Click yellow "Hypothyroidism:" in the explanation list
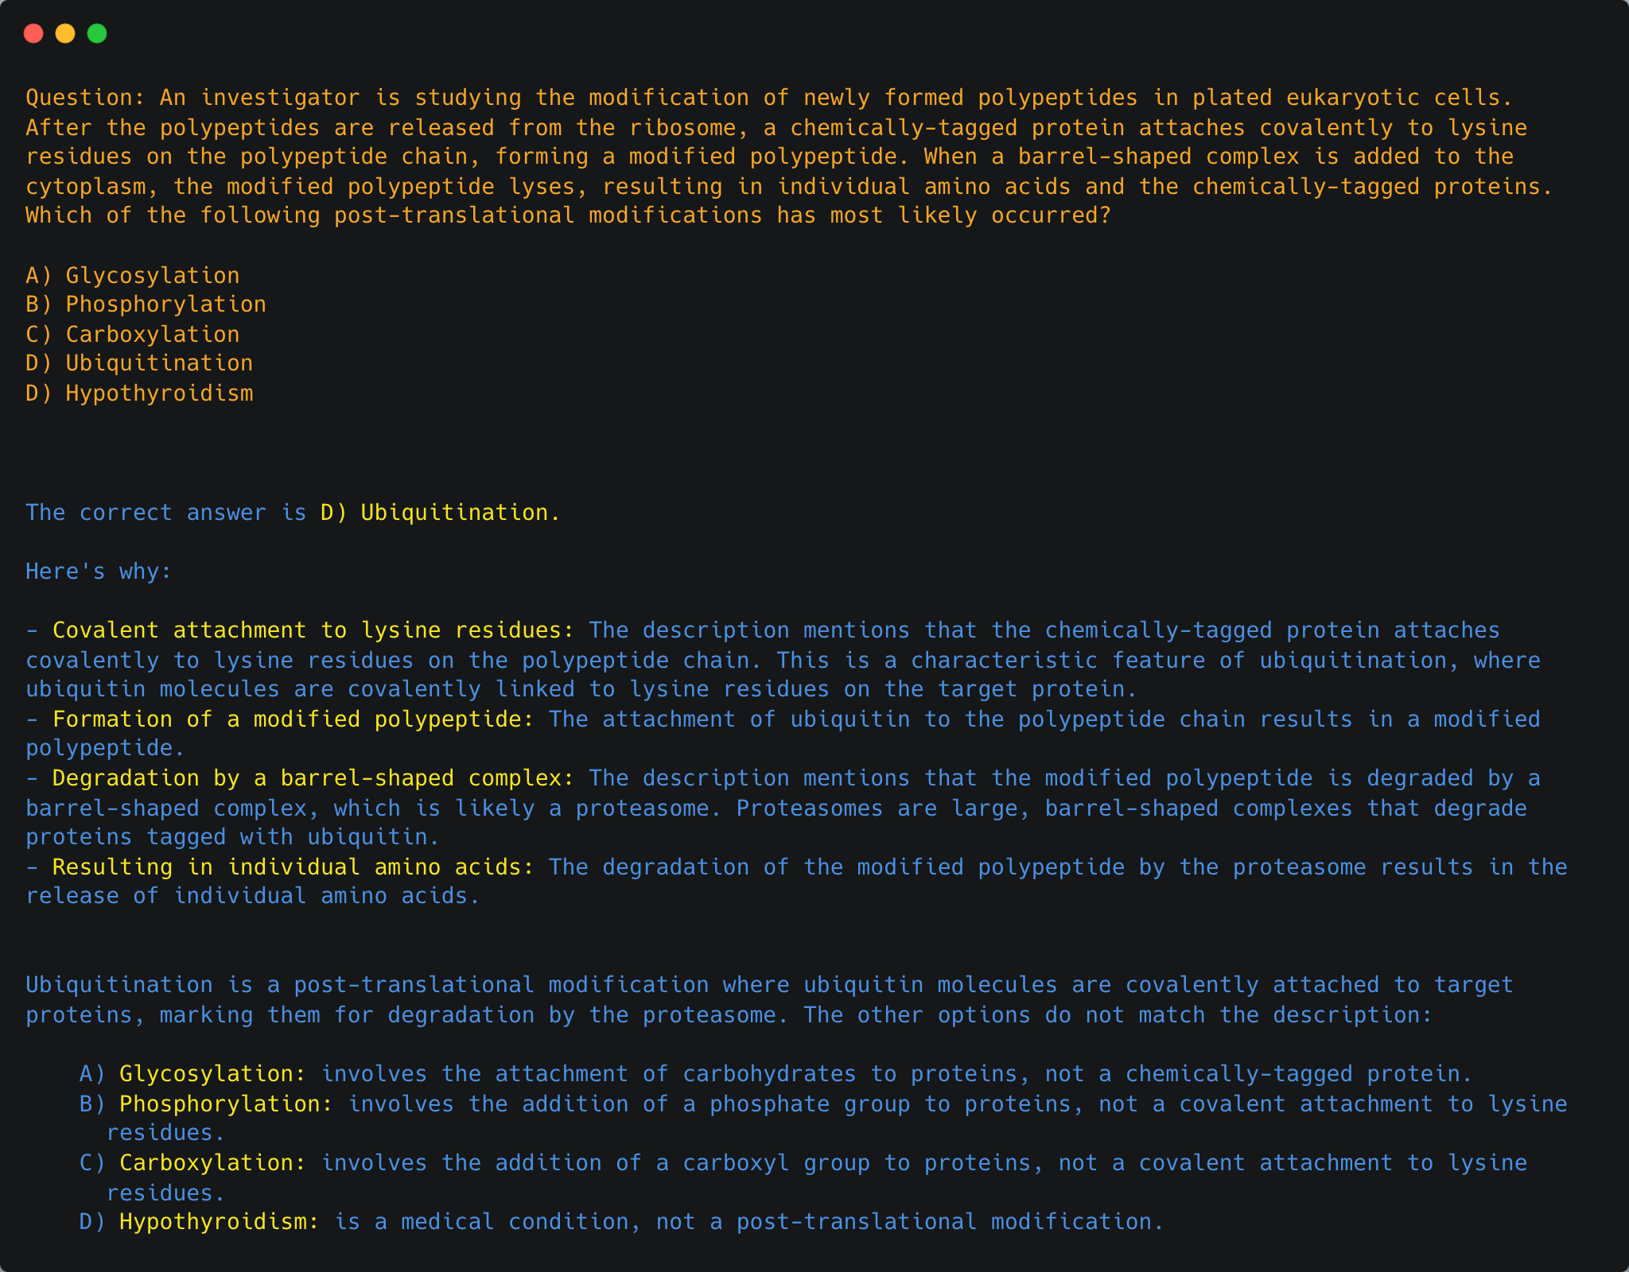This screenshot has width=1629, height=1272. [219, 1222]
